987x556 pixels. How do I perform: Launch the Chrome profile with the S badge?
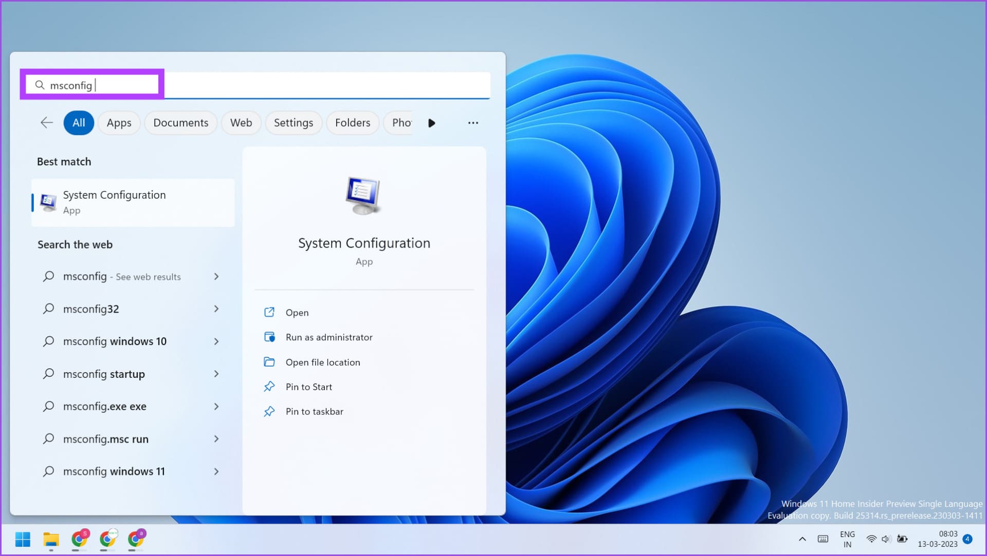[79, 540]
